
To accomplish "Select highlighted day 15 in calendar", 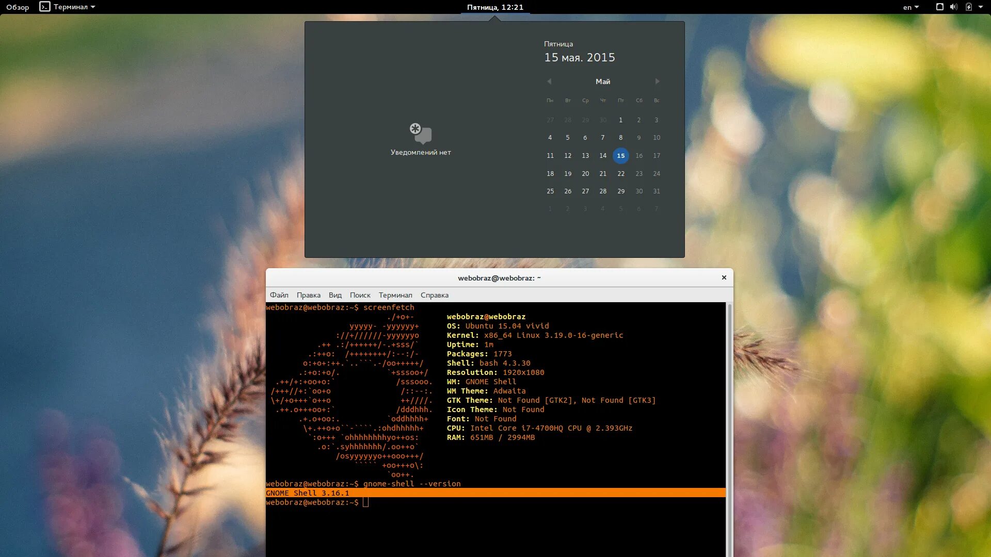I will point(620,155).
